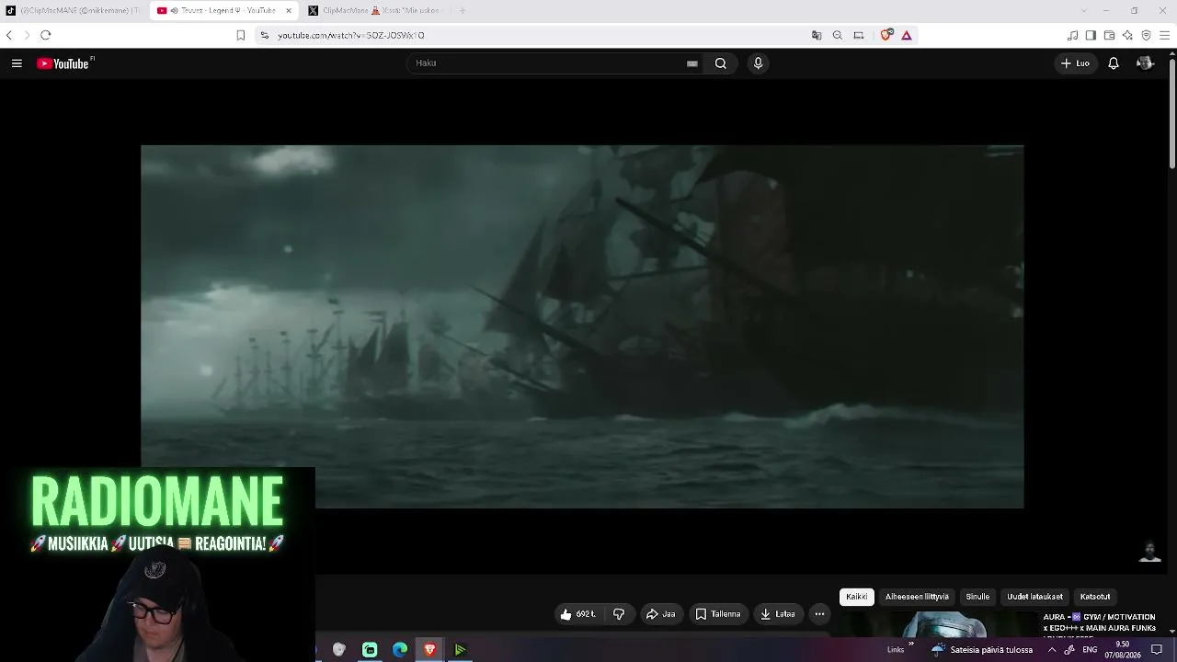
Task: Select the 'Sinulle' filter chip
Action: (977, 597)
